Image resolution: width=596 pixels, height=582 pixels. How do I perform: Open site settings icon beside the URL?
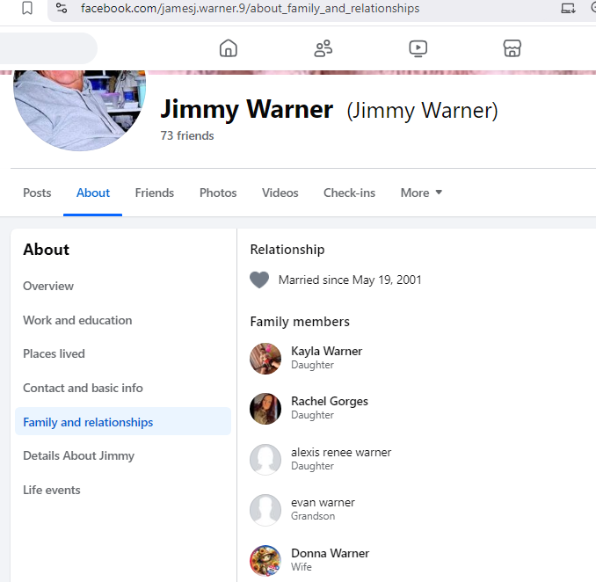(62, 8)
